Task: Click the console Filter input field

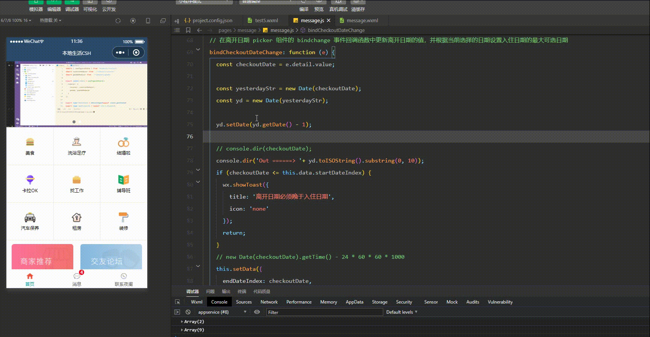Action: tap(324, 312)
